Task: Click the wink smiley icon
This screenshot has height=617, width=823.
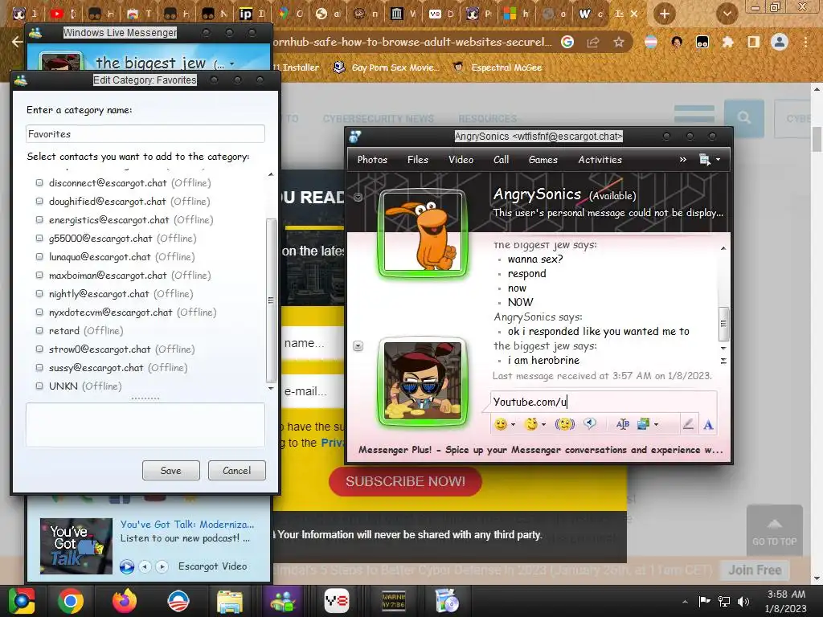Action: (531, 424)
